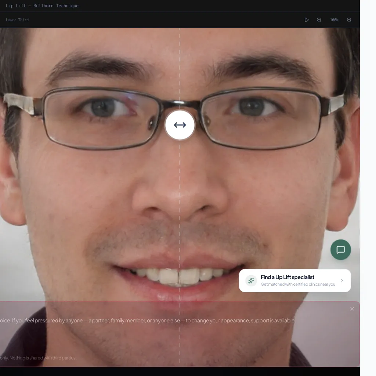Open the green chat bubble button
Screen dimensions: 376x376
click(341, 250)
